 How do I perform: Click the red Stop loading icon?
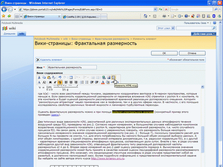(x=166, y=9)
